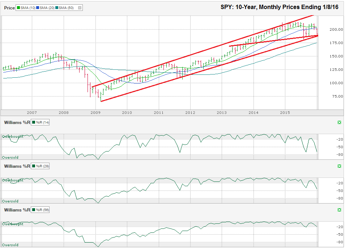345x248 pixels.
Task: Click the -80 level in %R (28) panel
Action: pyautogui.click(x=340, y=198)
